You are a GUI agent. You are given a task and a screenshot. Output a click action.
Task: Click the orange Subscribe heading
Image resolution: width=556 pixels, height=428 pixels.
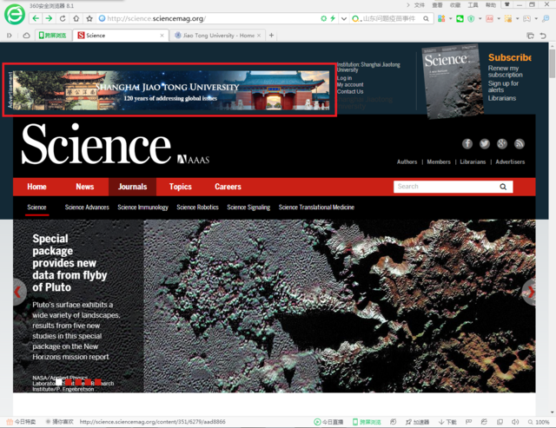(510, 57)
